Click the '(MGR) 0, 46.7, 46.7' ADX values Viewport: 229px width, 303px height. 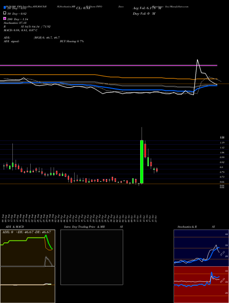[47, 38]
